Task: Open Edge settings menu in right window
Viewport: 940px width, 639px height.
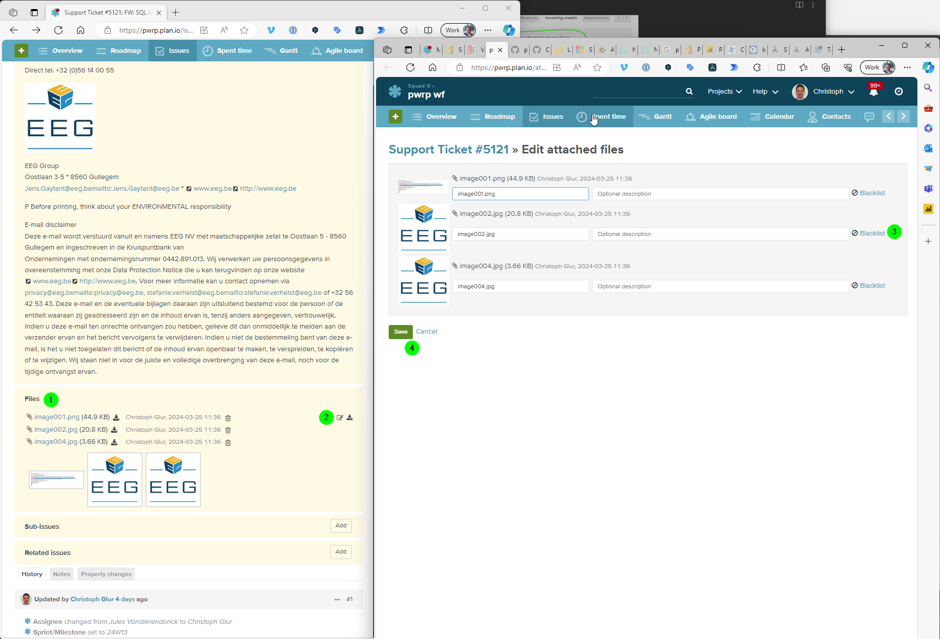Action: (x=907, y=67)
